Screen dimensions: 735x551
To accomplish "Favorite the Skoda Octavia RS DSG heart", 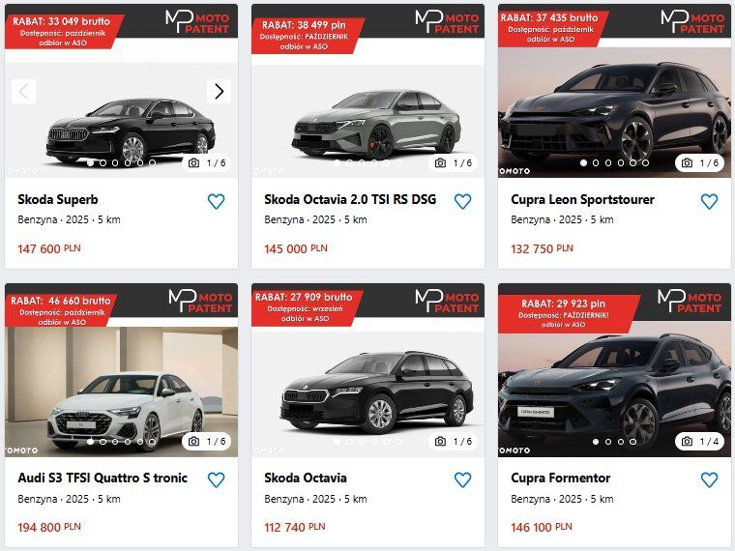I will 462,201.
